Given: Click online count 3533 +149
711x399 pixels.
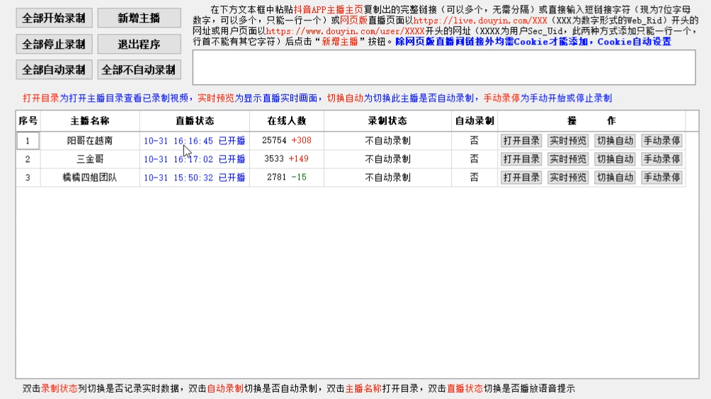Looking at the screenshot, I should pos(287,159).
